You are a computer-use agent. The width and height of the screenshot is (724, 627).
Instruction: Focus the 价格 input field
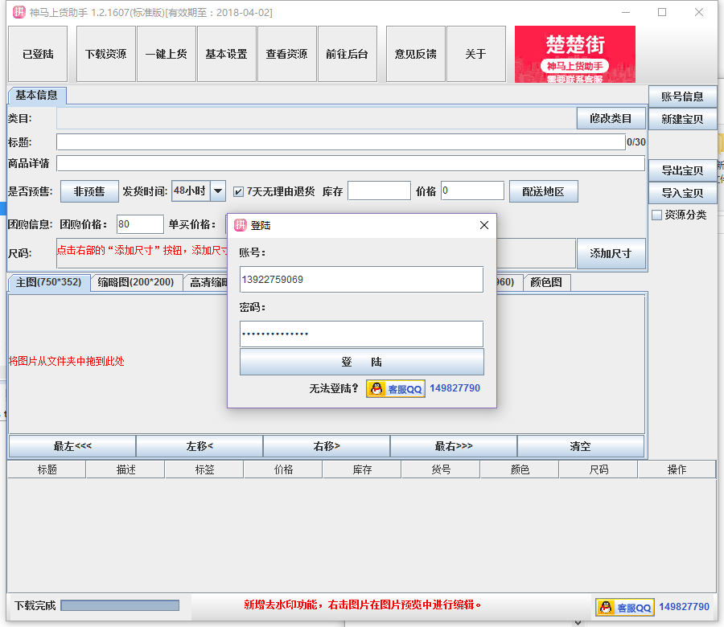pos(472,191)
